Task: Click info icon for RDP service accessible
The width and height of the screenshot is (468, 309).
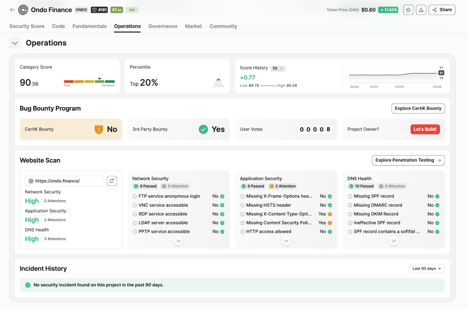Action: (135, 214)
